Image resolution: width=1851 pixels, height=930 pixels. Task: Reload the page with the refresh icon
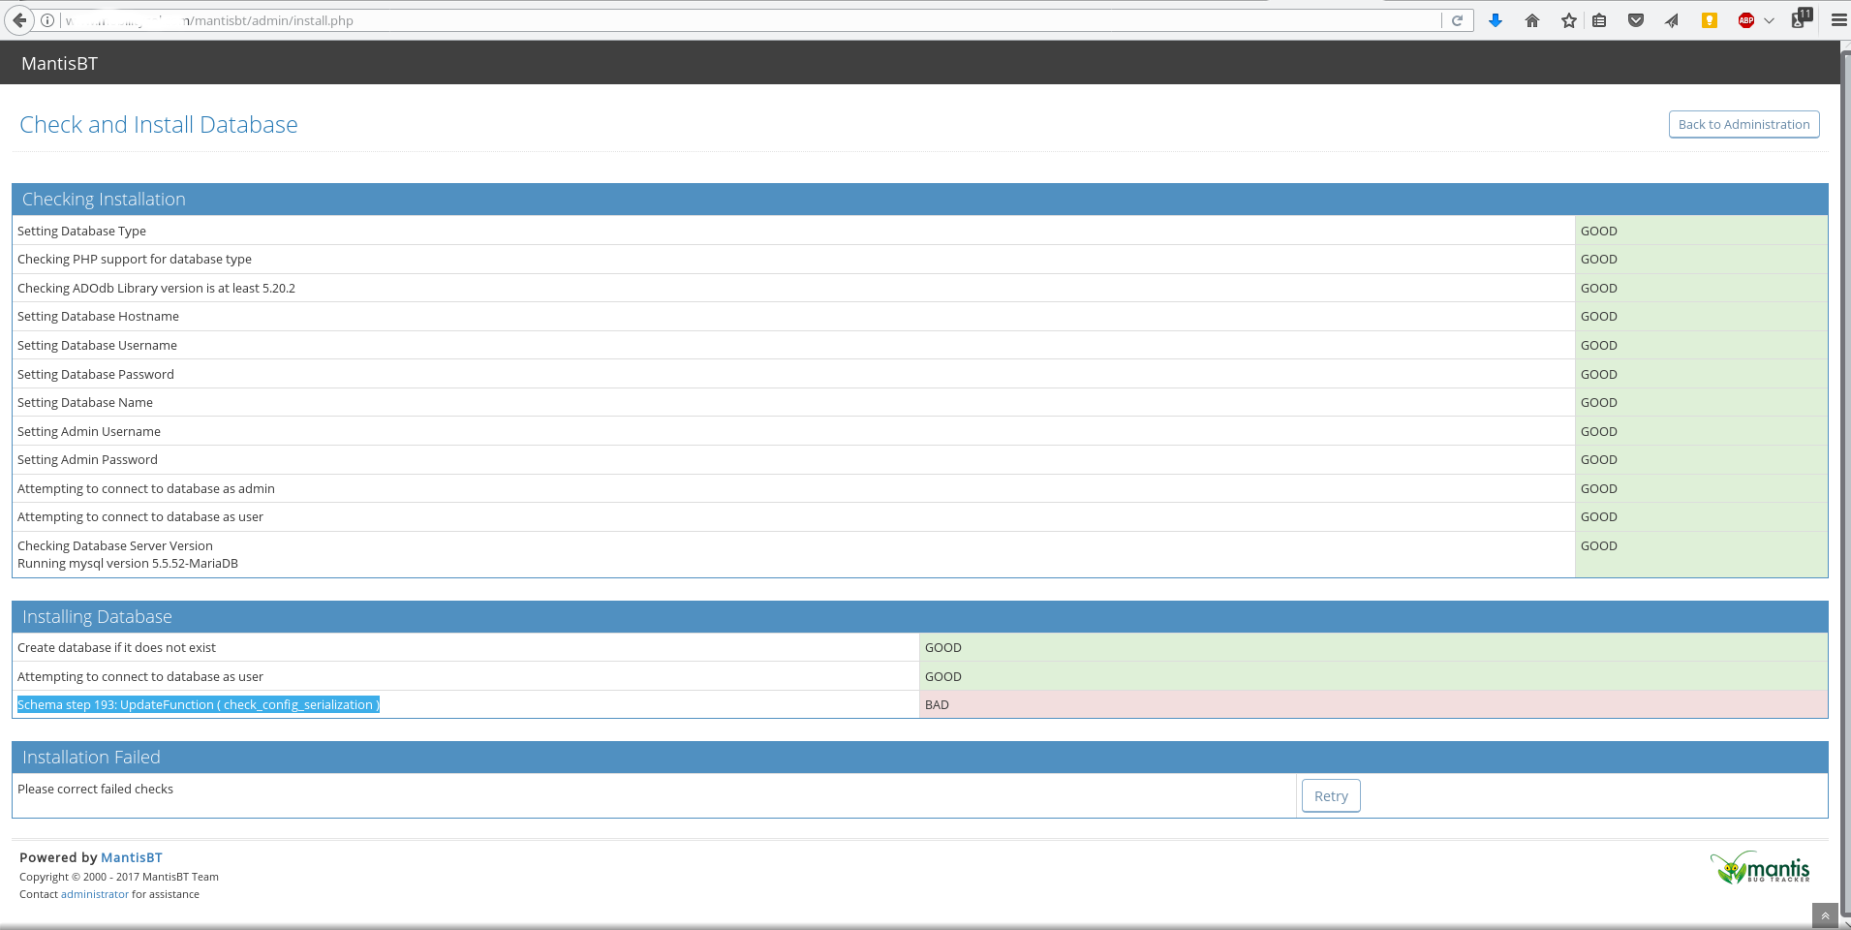coord(1457,20)
